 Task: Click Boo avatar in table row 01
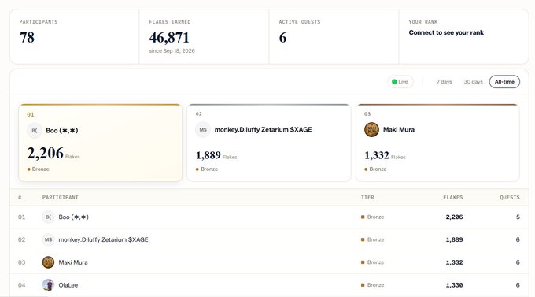point(48,217)
